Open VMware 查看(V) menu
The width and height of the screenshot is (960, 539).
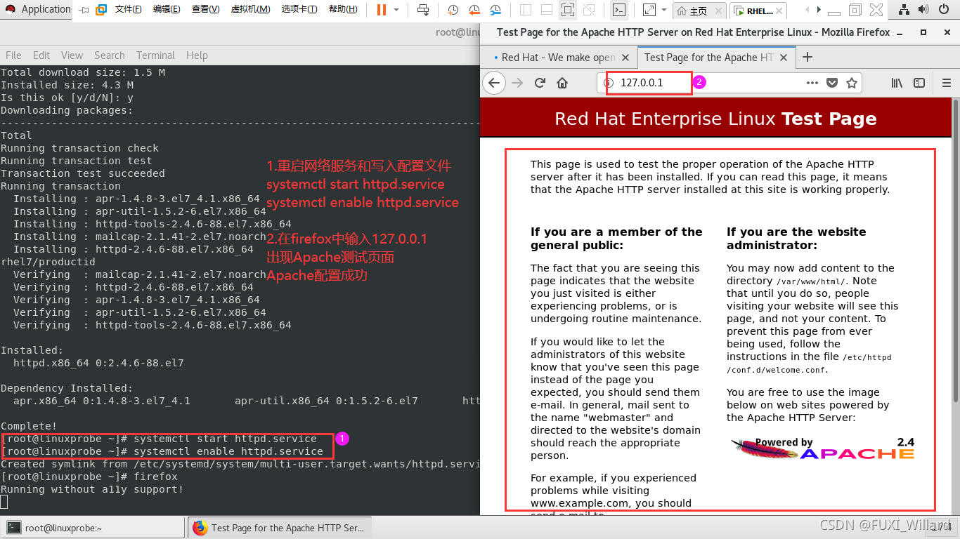[205, 10]
